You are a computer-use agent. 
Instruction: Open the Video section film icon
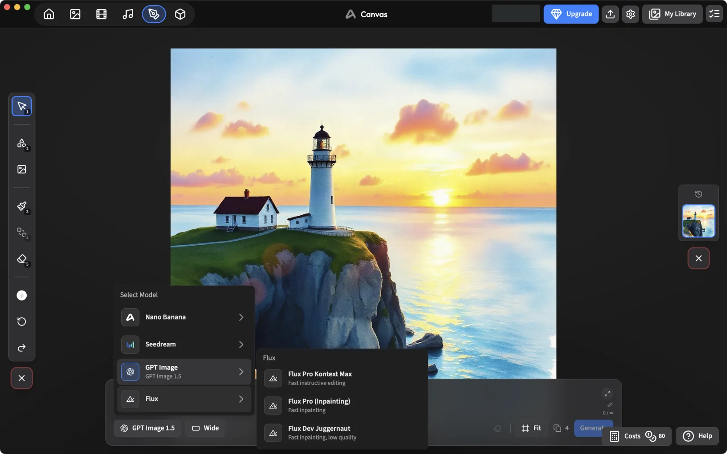101,14
